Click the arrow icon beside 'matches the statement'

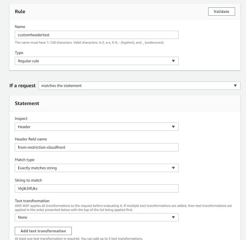tap(235, 86)
